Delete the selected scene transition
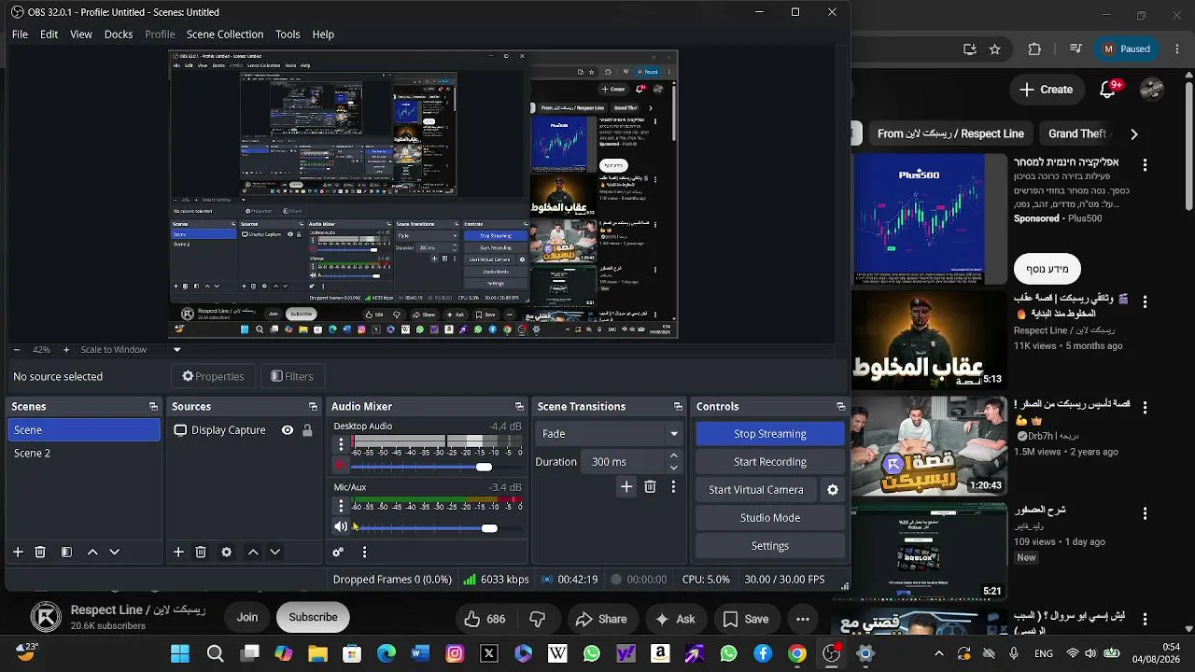The width and height of the screenshot is (1195, 672). tap(650, 487)
